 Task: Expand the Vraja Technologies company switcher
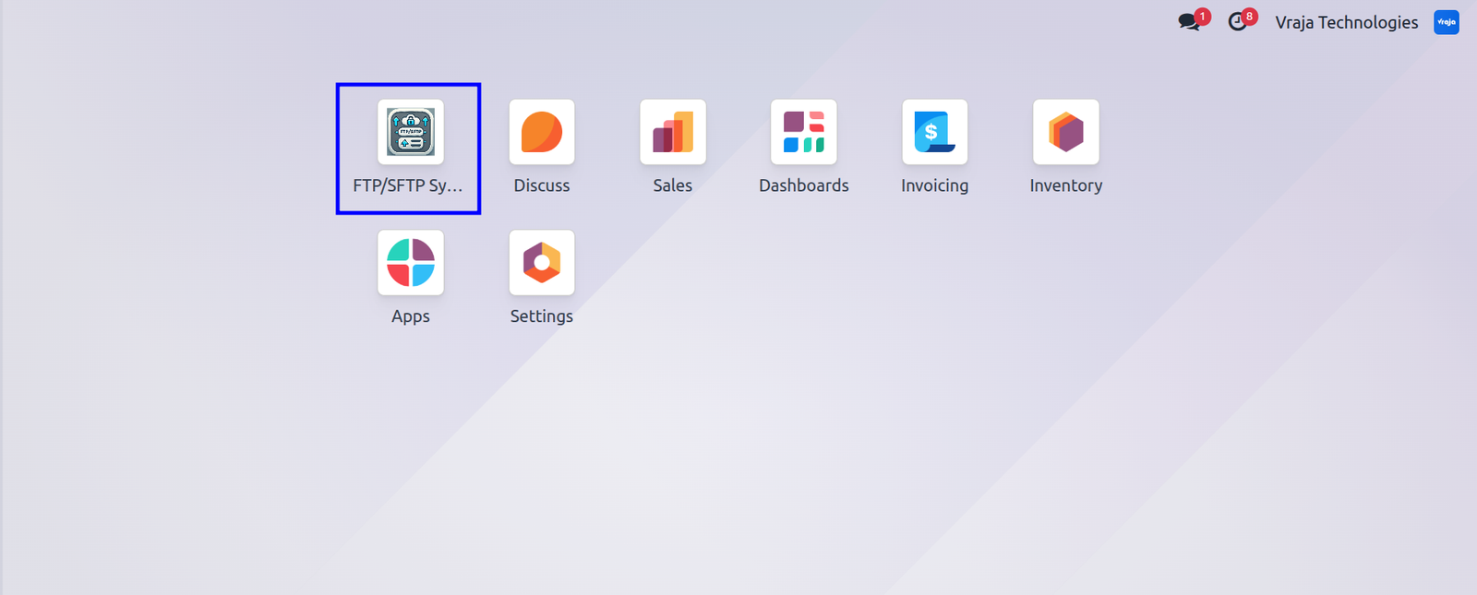(x=1347, y=22)
